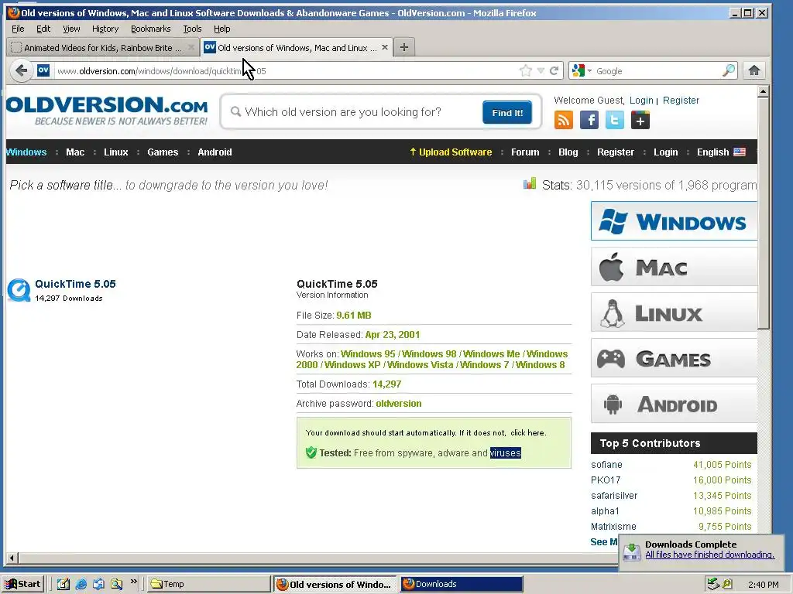Image resolution: width=793 pixels, height=594 pixels.
Task: Open the URL history dropdown arrow
Action: click(x=541, y=70)
